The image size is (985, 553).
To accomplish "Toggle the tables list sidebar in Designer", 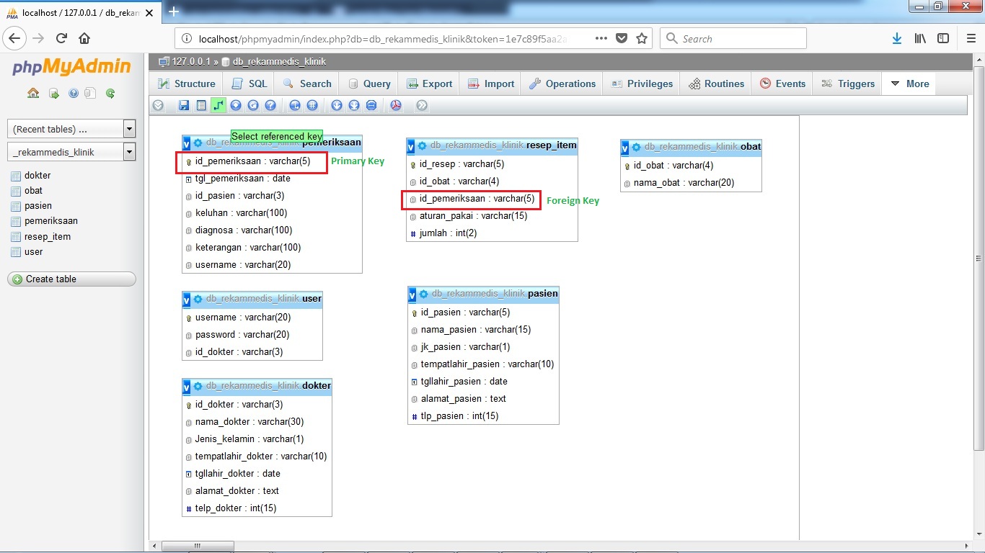I will (201, 105).
